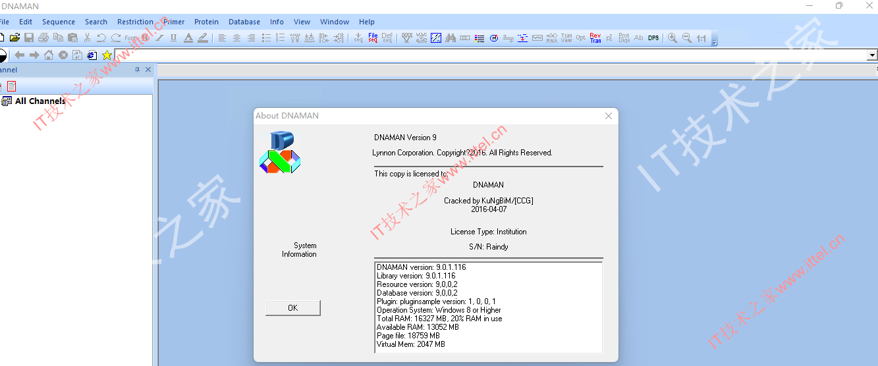
Task: Align text right
Action: click(x=251, y=38)
